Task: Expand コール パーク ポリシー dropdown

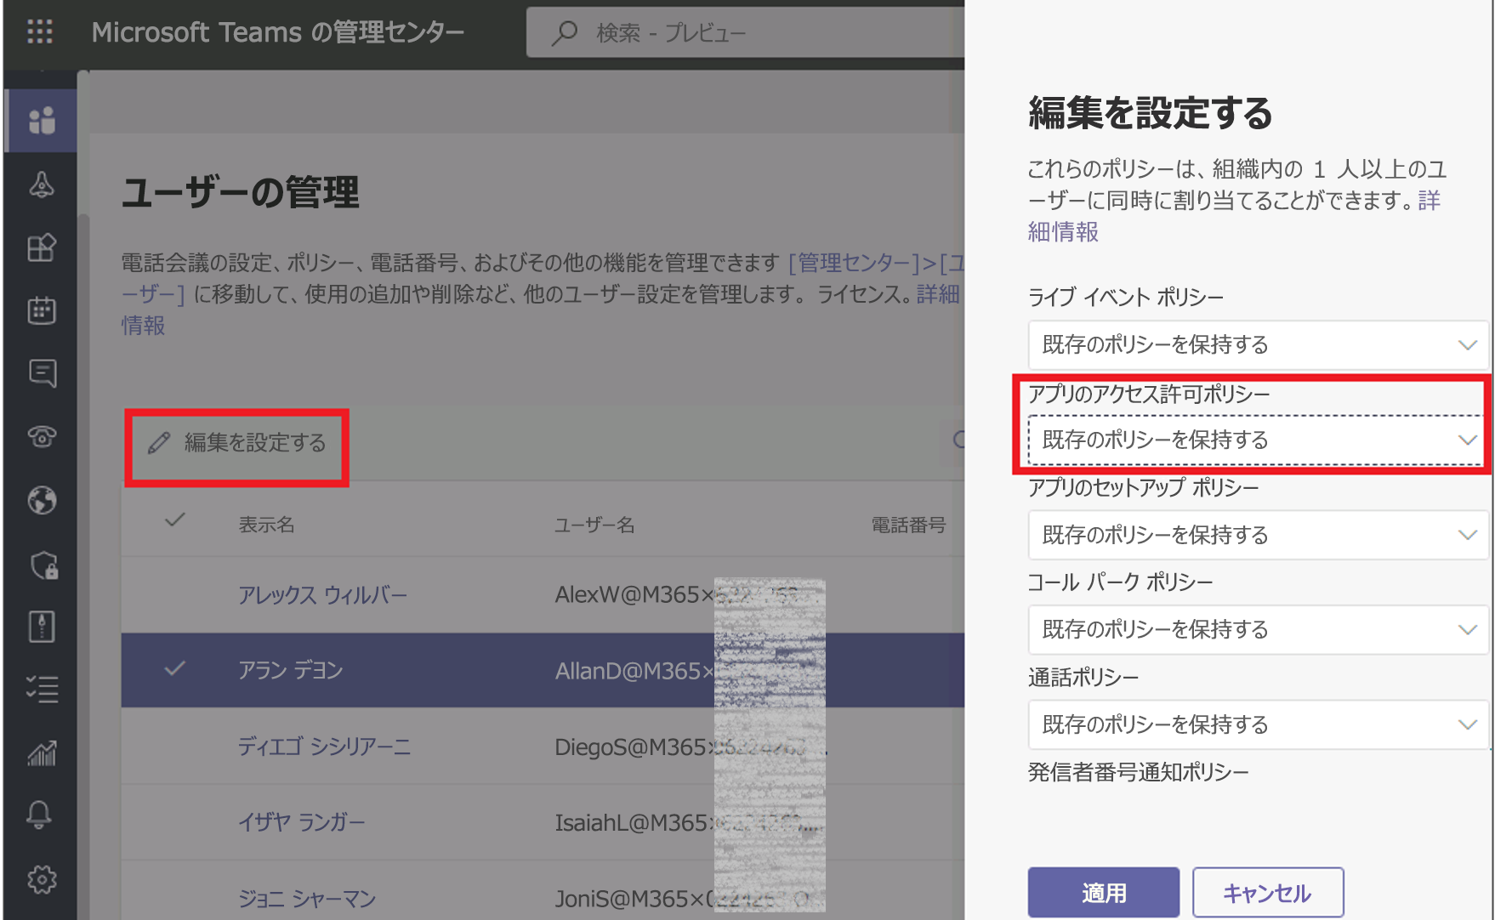Action: (1259, 630)
